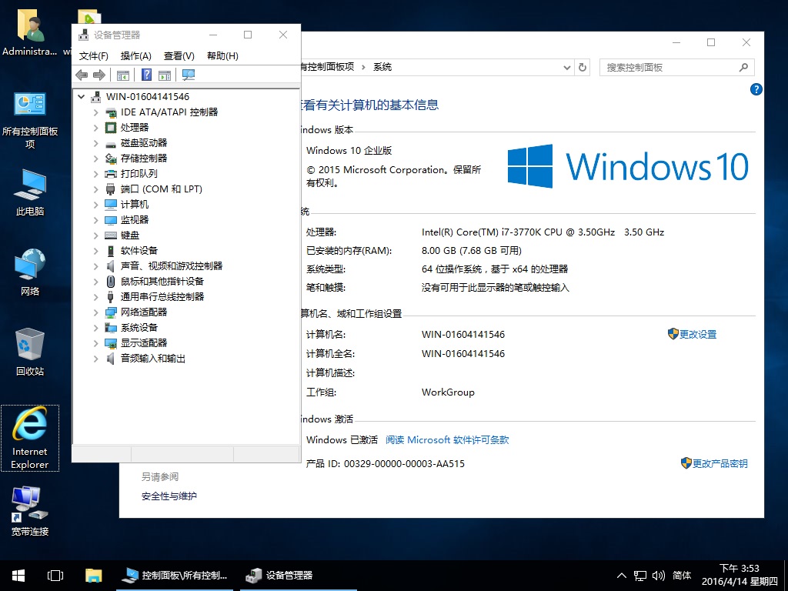This screenshot has height=591, width=788.
Task: Click the 简体 input method indicator
Action: [x=682, y=576]
